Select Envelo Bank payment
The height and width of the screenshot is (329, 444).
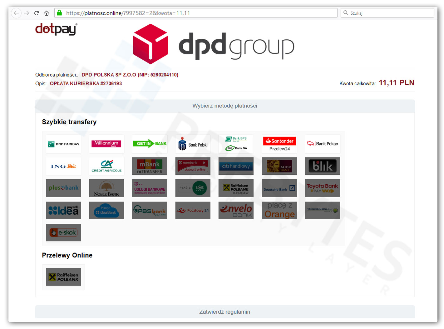(x=236, y=211)
